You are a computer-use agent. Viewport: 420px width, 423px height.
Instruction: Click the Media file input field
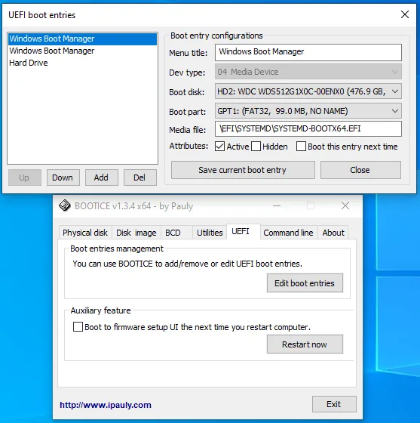(308, 128)
